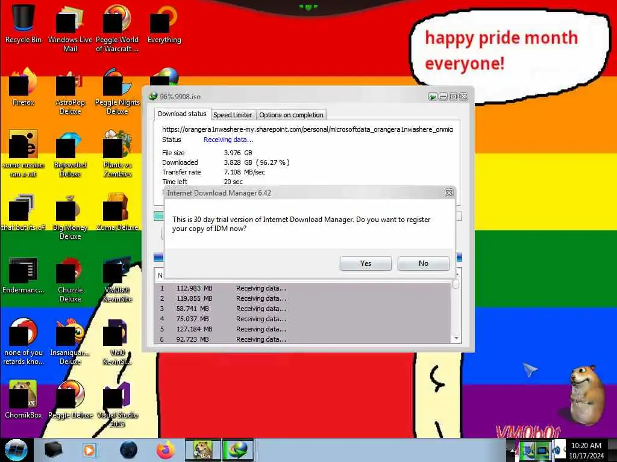
Task: Select the VM0 KevinSi... desktop icon
Action: pos(117,341)
